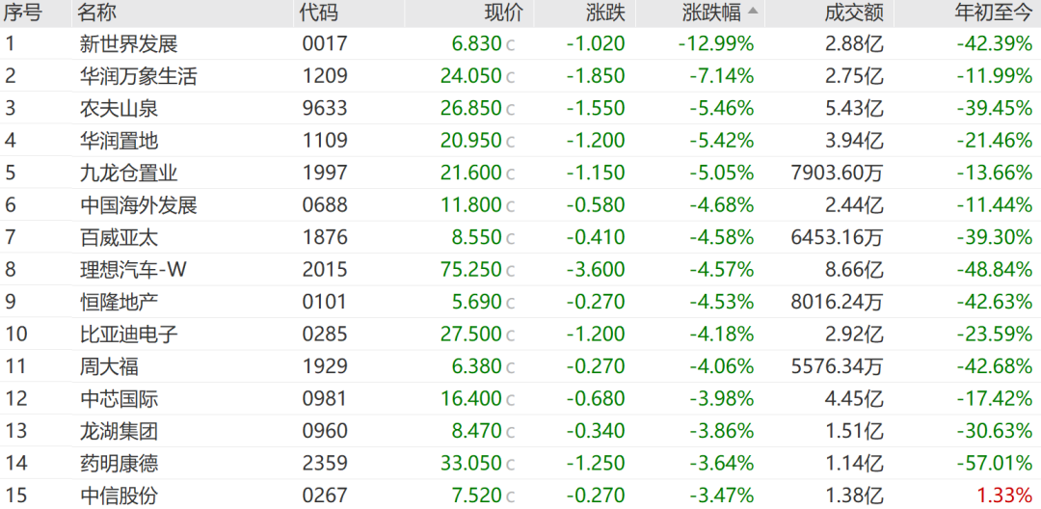Viewport: 1041px width, 509px height.
Task: Click stock code 0285 for 比亚迪电子
Action: pos(324,334)
